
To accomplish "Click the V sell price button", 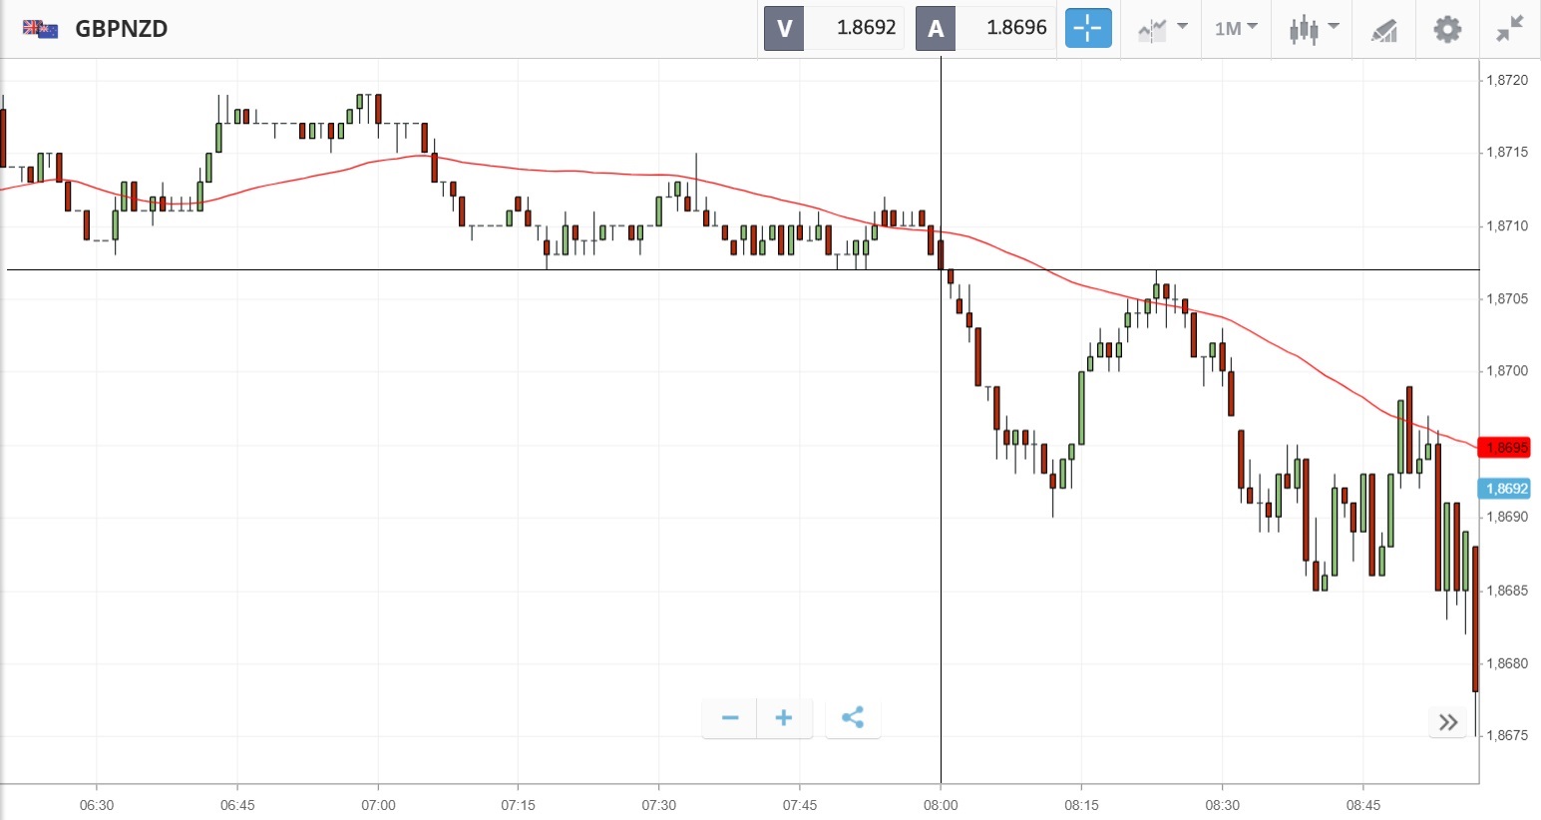I will pos(784,28).
